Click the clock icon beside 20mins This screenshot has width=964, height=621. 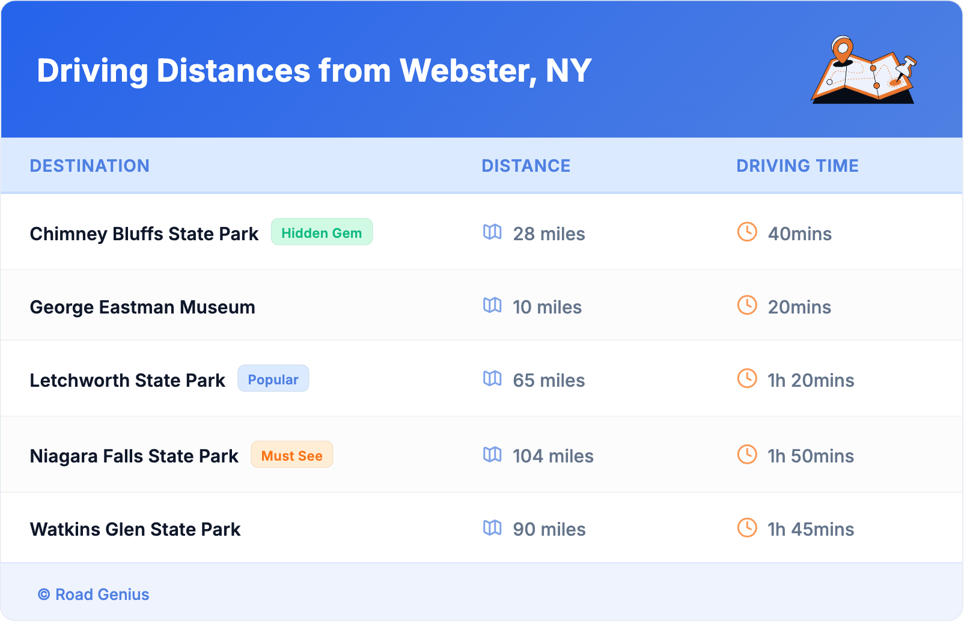click(747, 306)
